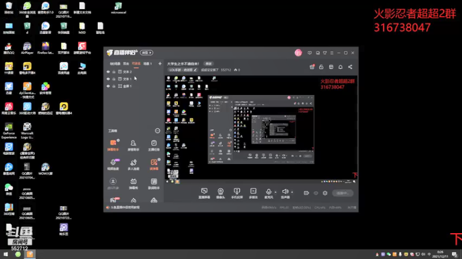
Task: Click the taskbar clock showing 2021/12/11
Action: [440, 254]
